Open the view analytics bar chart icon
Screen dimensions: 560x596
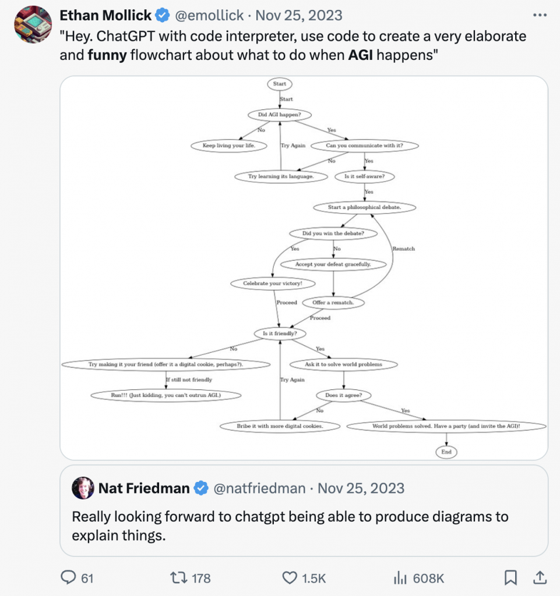point(400,578)
